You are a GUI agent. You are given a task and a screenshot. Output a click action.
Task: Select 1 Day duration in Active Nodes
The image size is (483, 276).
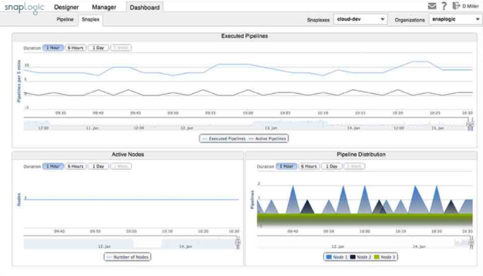click(x=98, y=166)
